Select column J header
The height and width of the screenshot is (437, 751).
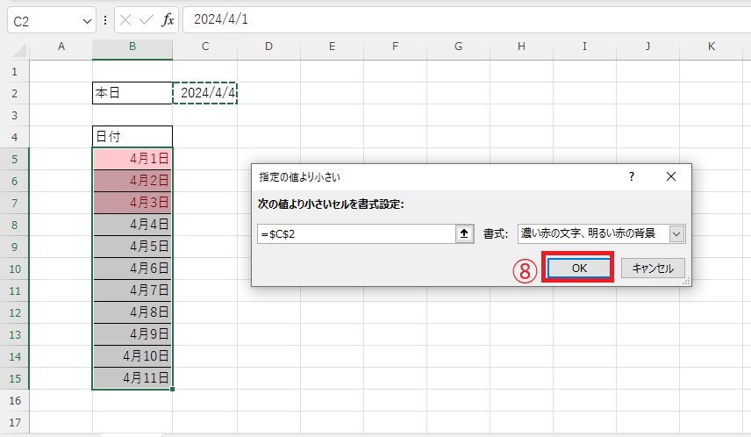click(x=647, y=47)
